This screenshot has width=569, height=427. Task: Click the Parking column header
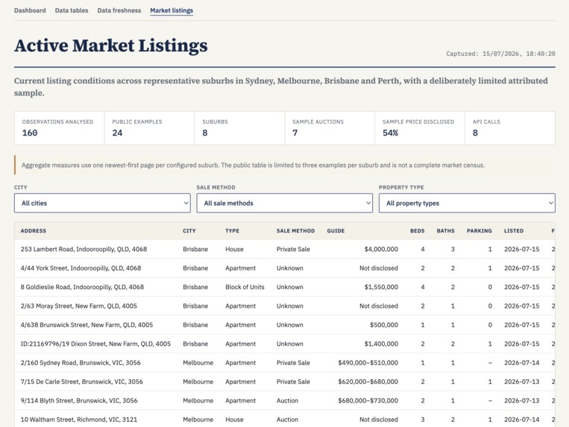pyautogui.click(x=480, y=231)
